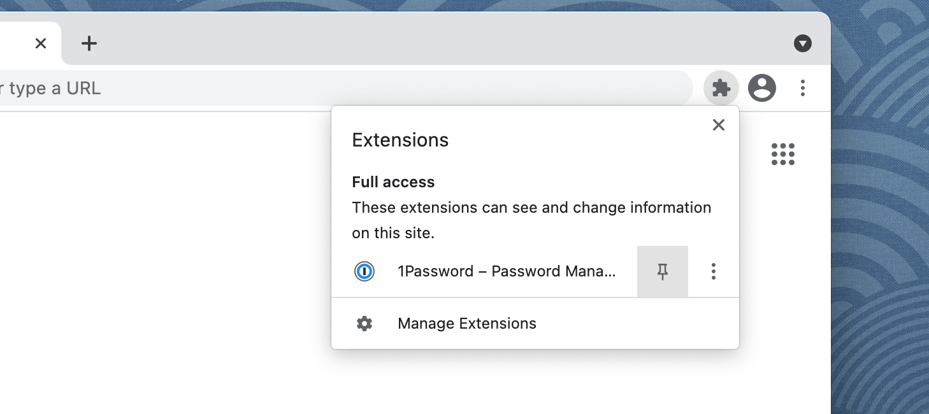Image resolution: width=929 pixels, height=414 pixels.
Task: Click the circular arrow icon on the tab strip
Action: [x=802, y=43]
